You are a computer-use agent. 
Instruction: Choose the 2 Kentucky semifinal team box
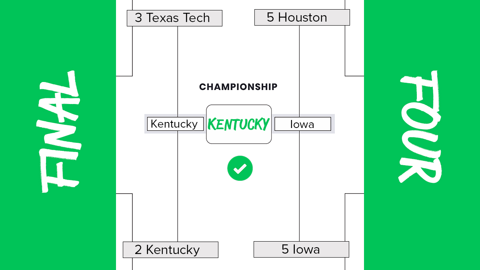(170, 250)
